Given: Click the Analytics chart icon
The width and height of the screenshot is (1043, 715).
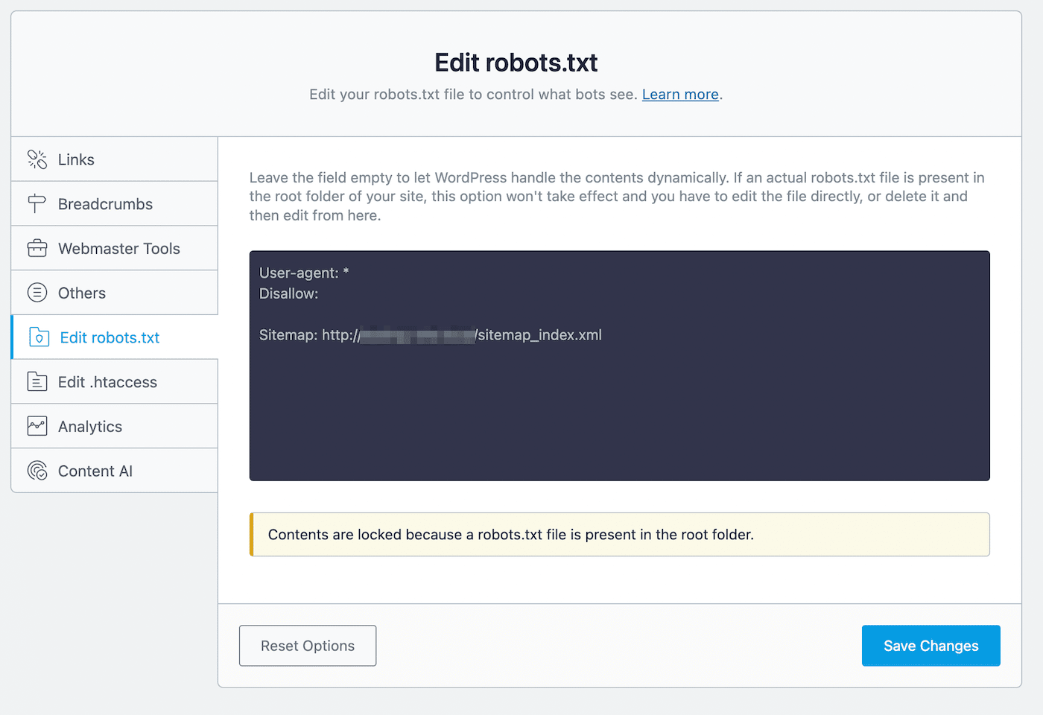Looking at the screenshot, I should click(x=37, y=426).
